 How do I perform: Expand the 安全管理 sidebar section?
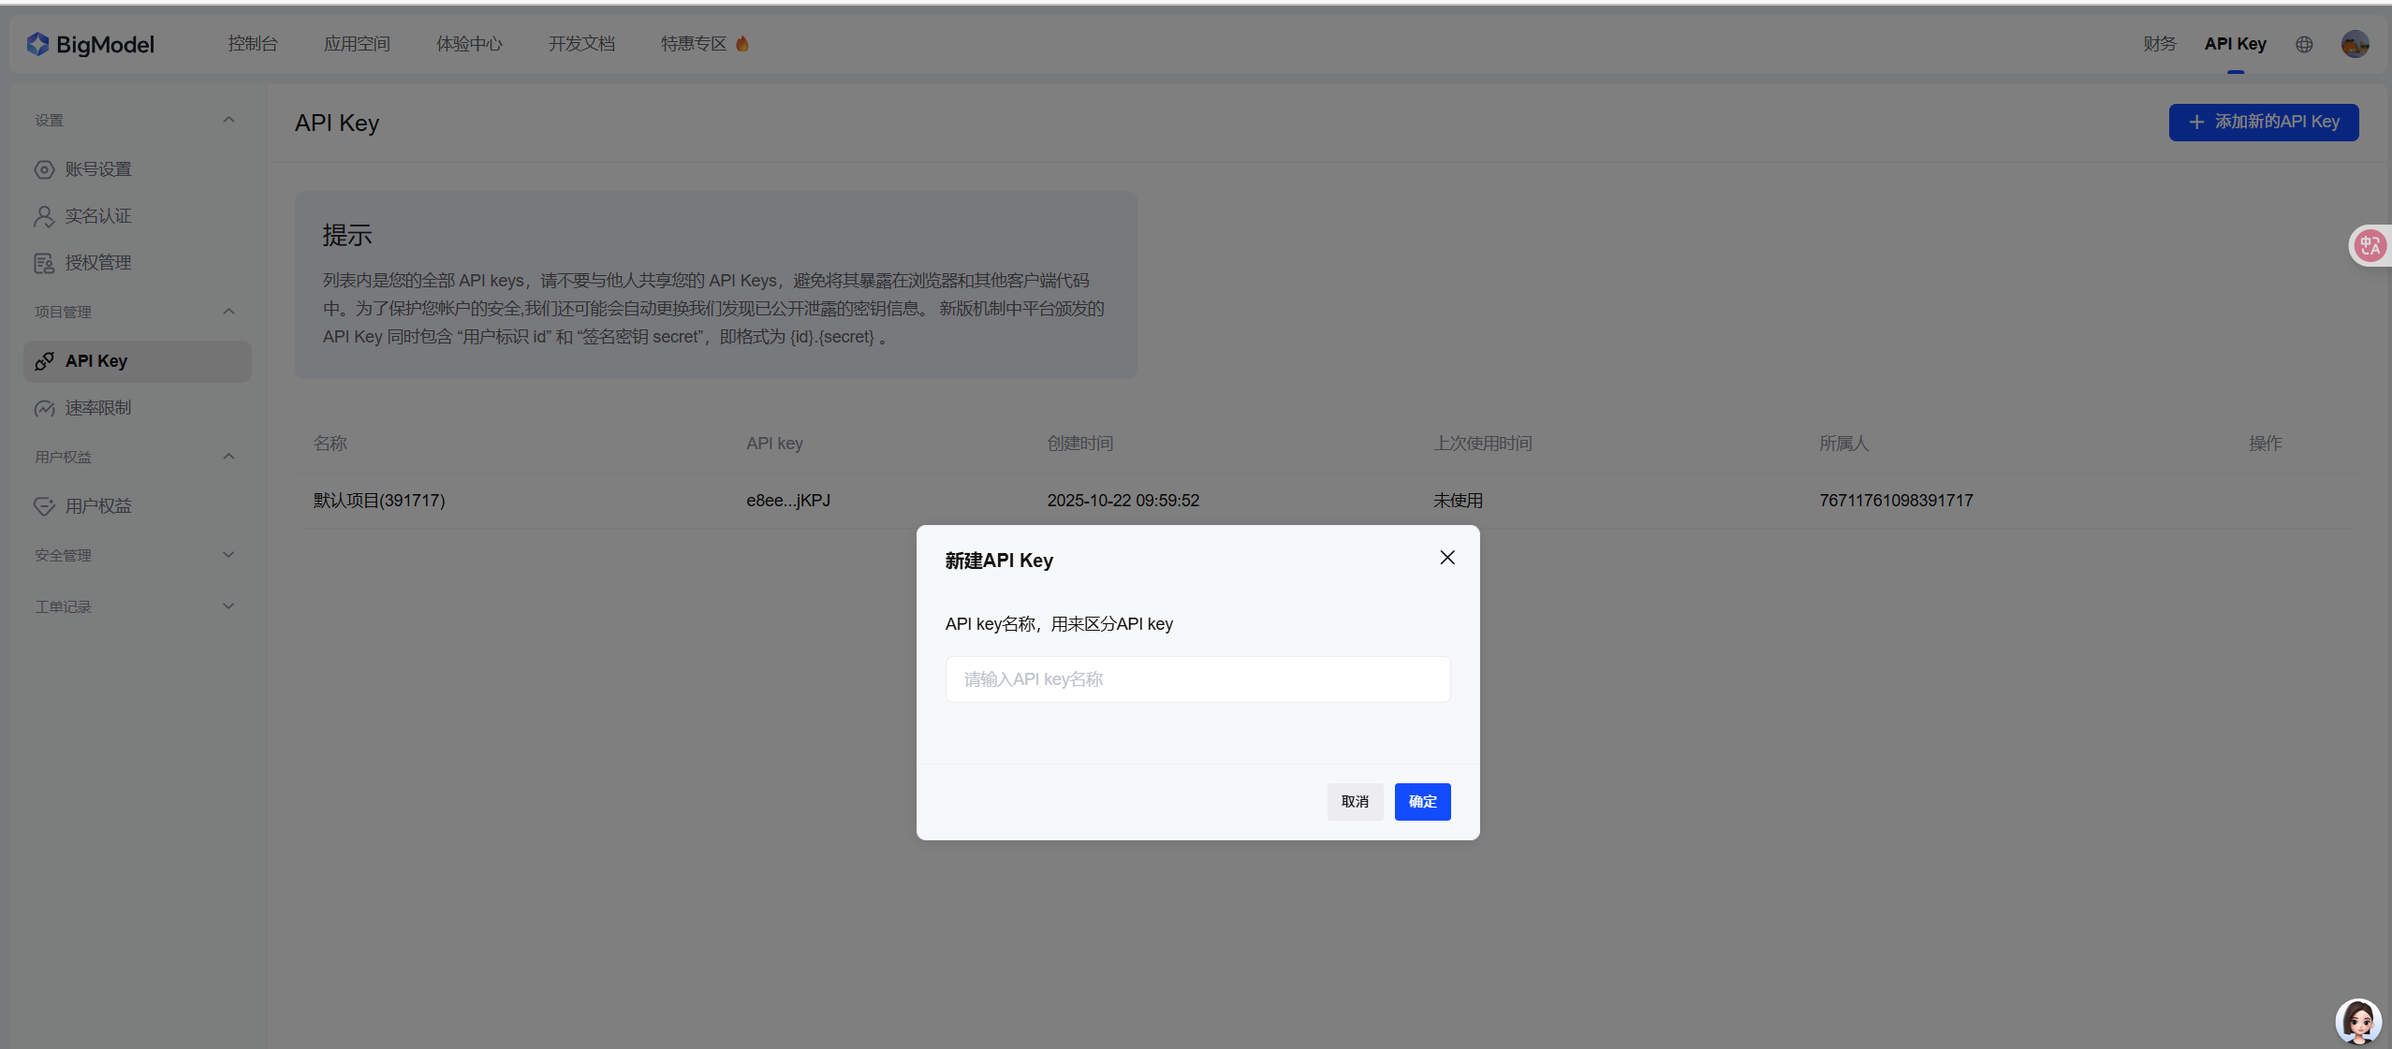point(228,555)
